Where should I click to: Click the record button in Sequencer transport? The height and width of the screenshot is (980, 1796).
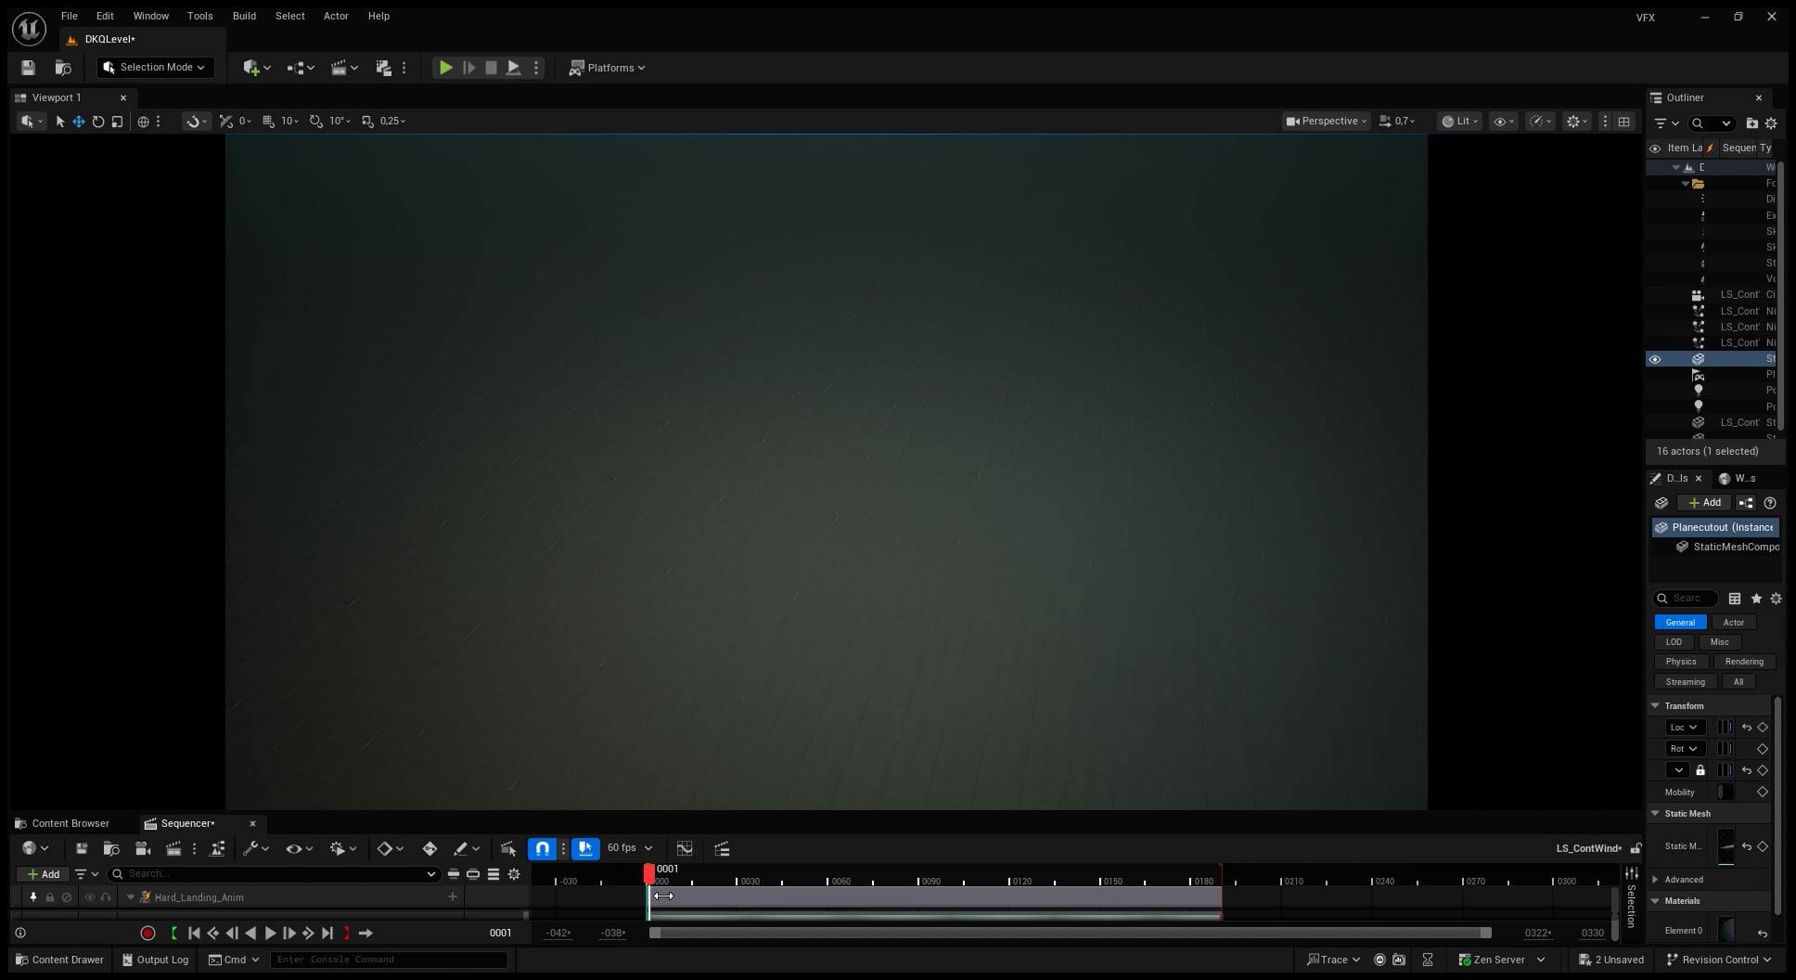[x=148, y=934]
